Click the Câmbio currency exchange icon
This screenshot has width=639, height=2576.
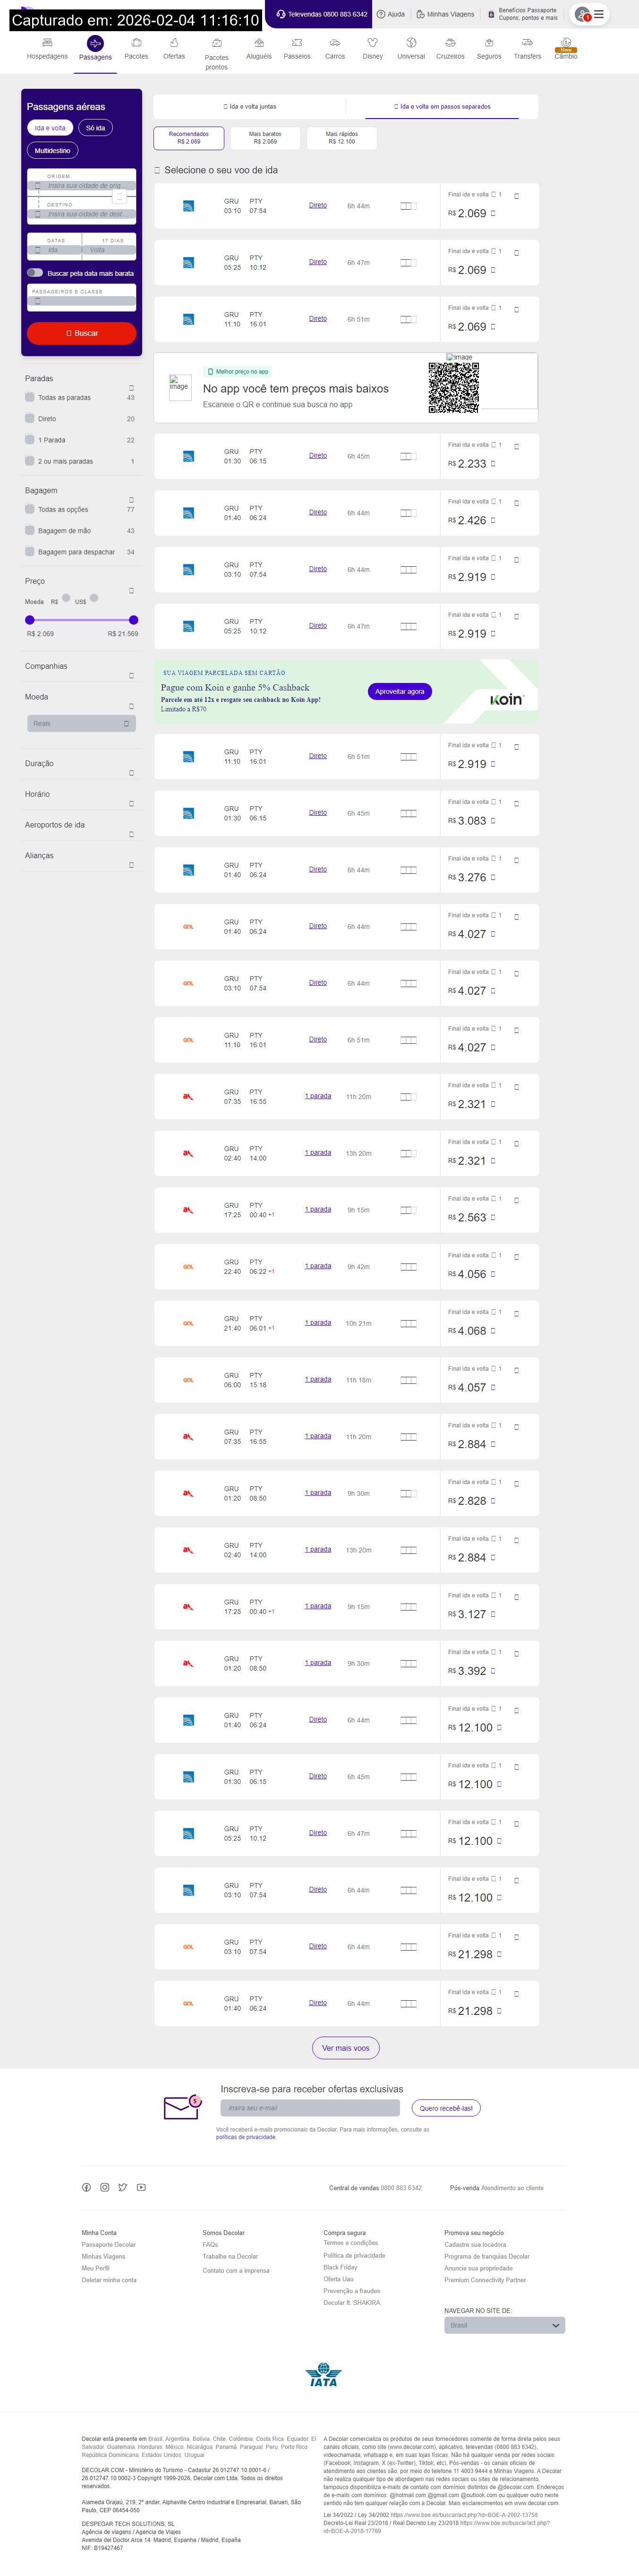pos(566,43)
